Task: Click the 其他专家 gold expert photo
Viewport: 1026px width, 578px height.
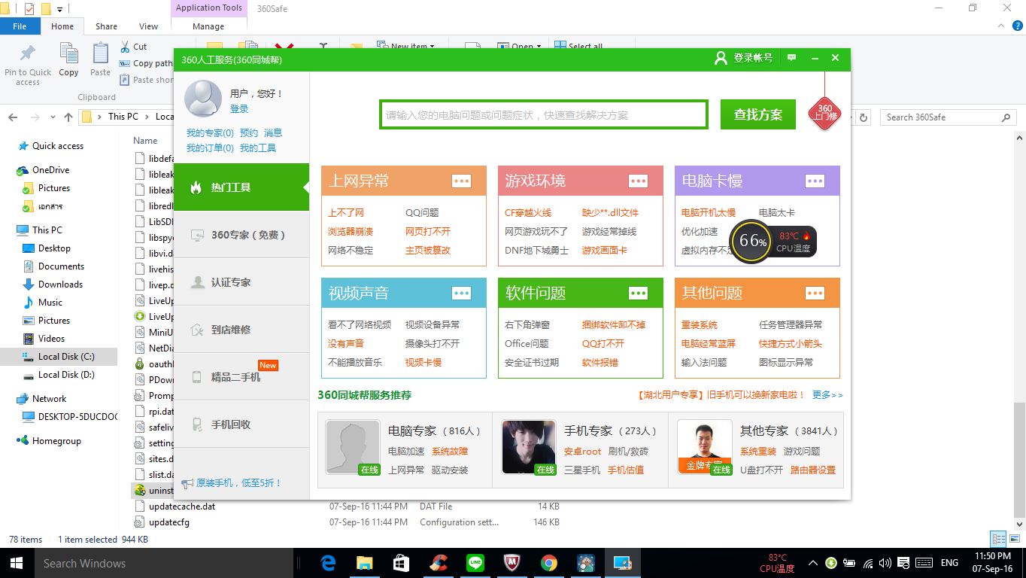Action: click(705, 448)
